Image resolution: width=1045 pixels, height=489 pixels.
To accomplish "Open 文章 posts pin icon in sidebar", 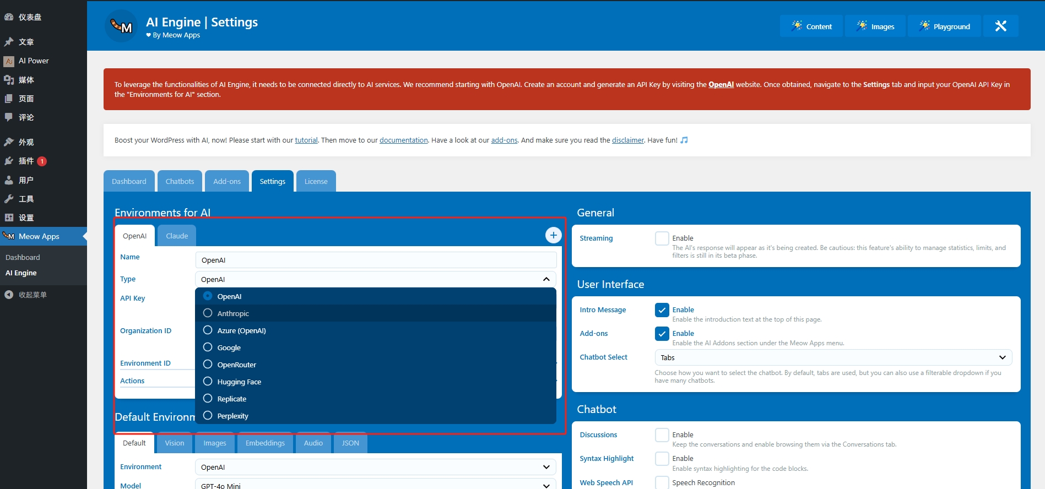I will click(9, 42).
